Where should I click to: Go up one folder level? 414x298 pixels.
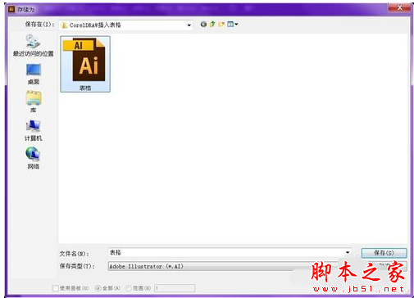click(212, 25)
